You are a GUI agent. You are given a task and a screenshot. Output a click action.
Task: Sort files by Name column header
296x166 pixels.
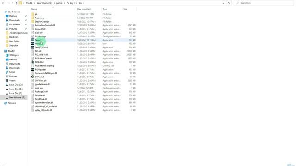[34, 9]
